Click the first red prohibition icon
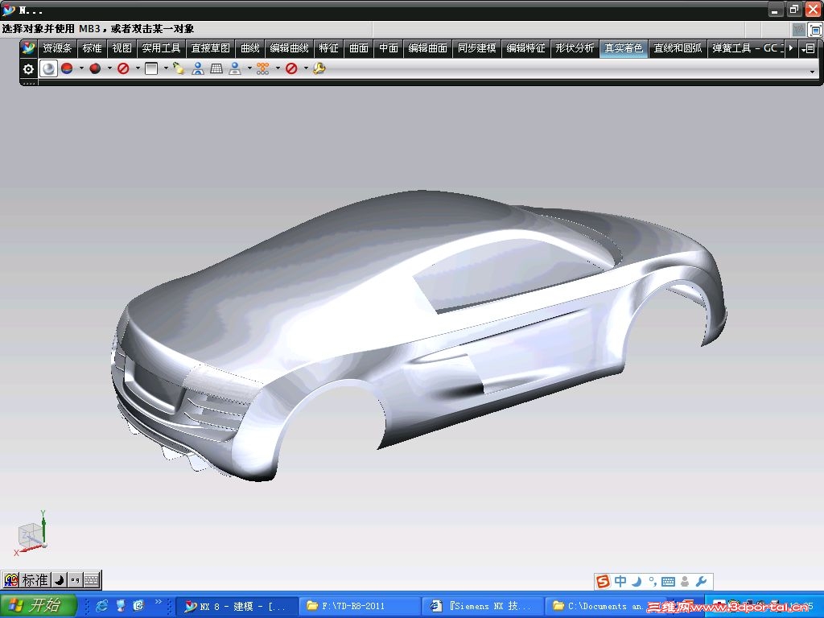This screenshot has height=618, width=824. click(x=123, y=68)
